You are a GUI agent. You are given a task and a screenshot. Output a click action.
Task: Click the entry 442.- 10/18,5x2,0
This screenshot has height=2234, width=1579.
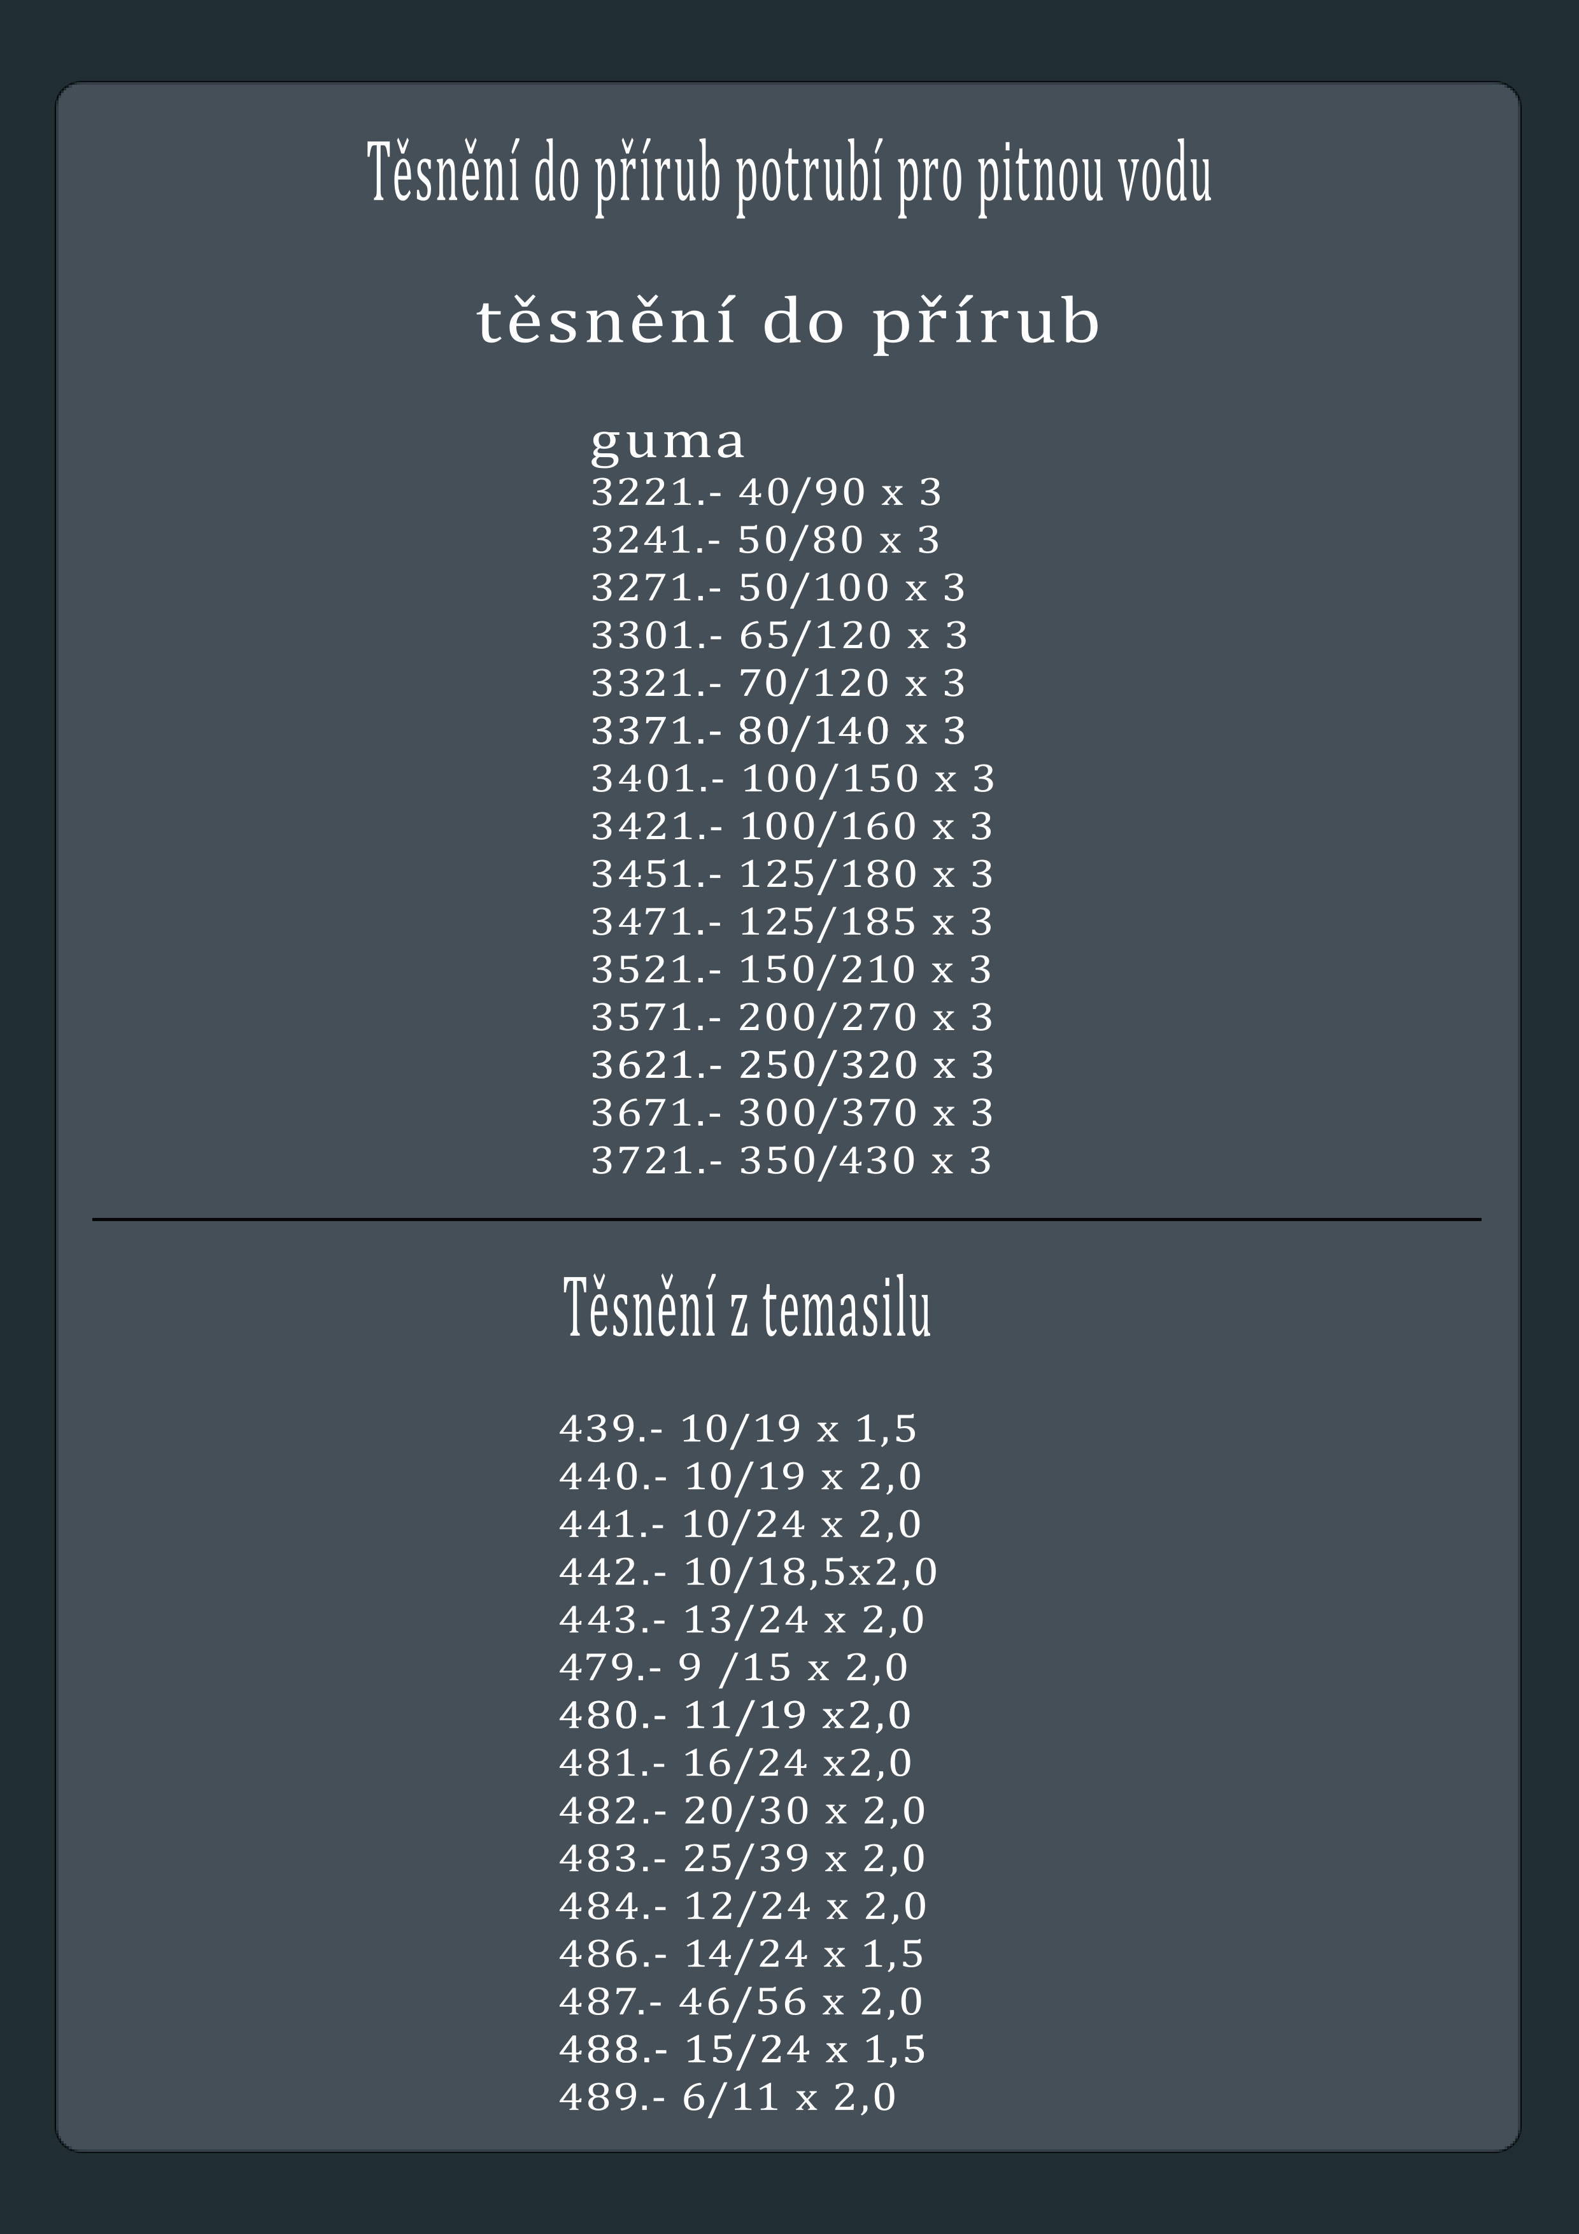747,1571
